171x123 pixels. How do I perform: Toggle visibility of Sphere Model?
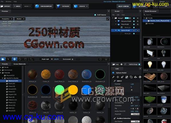134,31
